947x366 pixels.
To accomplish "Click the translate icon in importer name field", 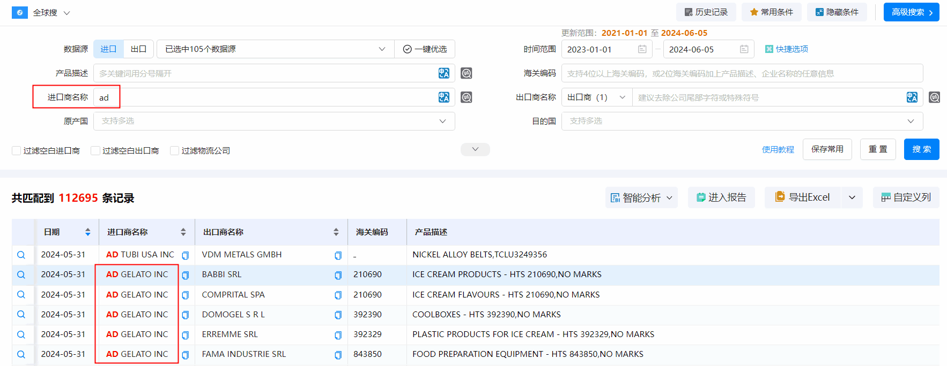I will 443,97.
